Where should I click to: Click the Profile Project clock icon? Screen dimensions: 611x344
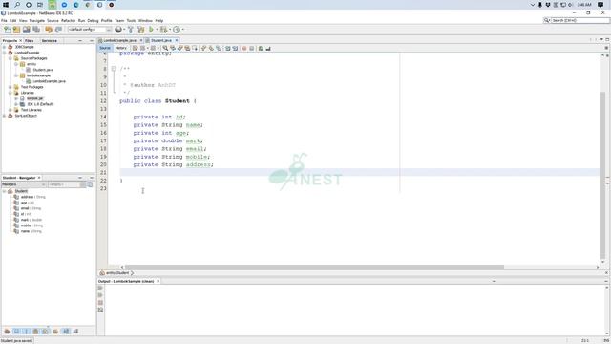177,30
